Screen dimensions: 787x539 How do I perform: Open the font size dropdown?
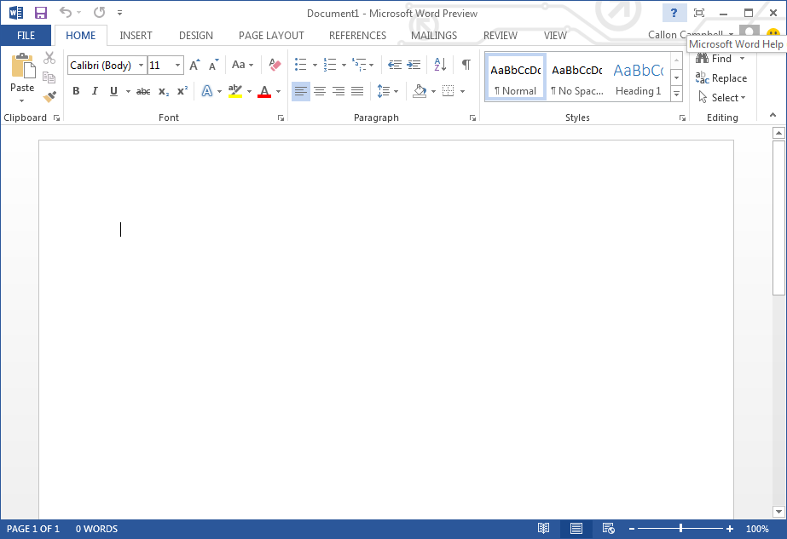(177, 66)
